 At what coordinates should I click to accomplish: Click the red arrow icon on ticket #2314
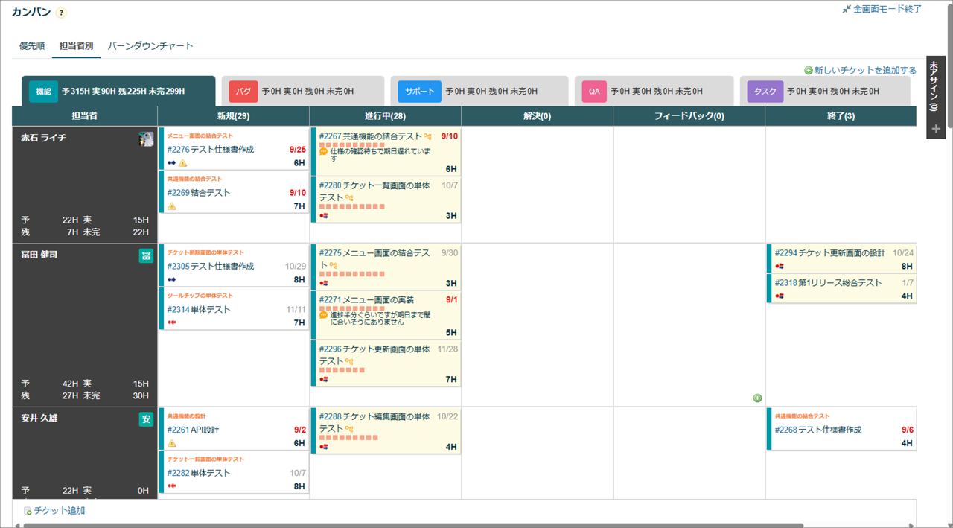click(172, 323)
